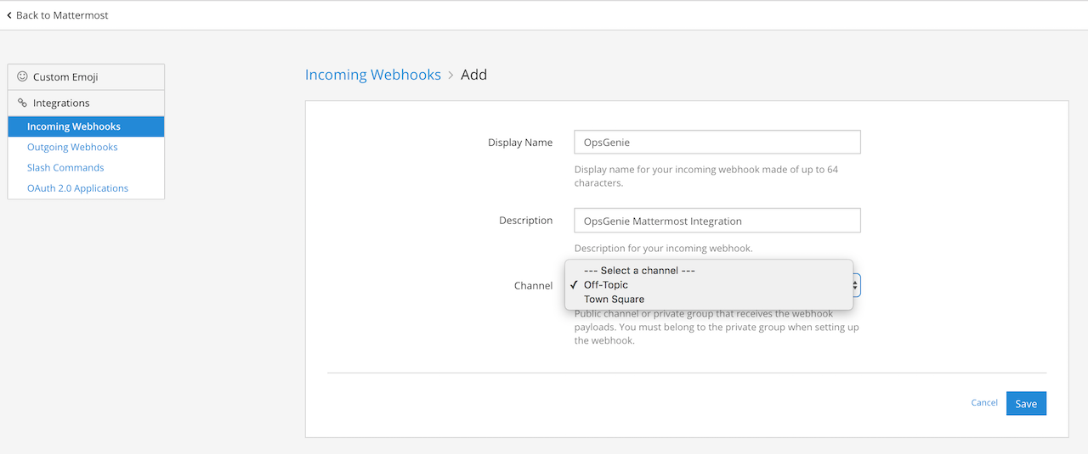Open Outgoing Webhooks in the sidebar
The width and height of the screenshot is (1088, 454).
coord(72,147)
